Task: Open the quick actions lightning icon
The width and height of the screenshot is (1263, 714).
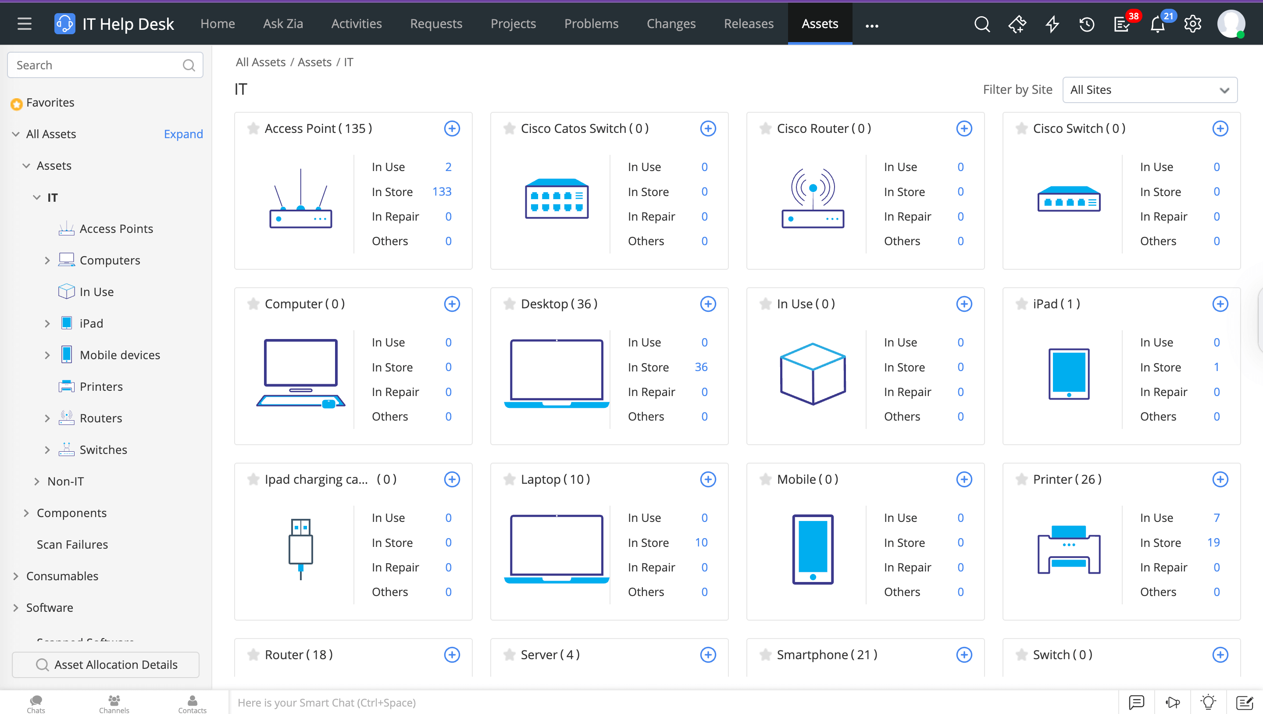Action: pos(1052,24)
